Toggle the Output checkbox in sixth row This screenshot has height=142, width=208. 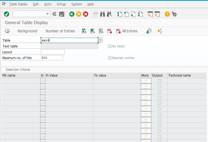pyautogui.click(x=160, y=109)
